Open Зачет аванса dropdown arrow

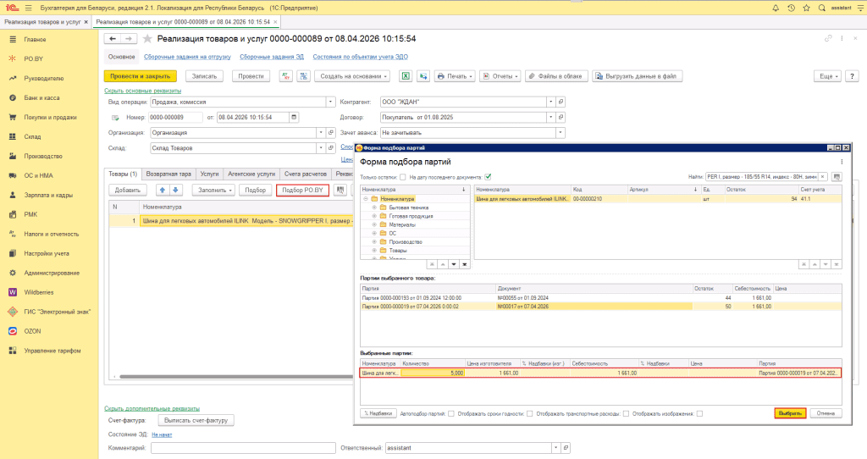[561, 133]
